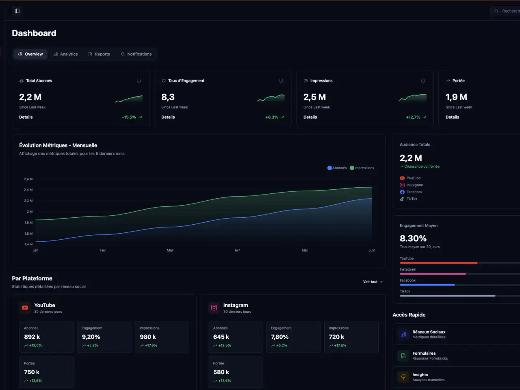
Task: Click info icon on Taux d'Engagement card
Action: click(281, 81)
